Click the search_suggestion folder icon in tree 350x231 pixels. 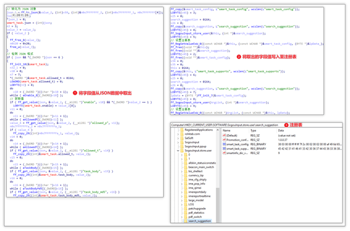coord(186,221)
